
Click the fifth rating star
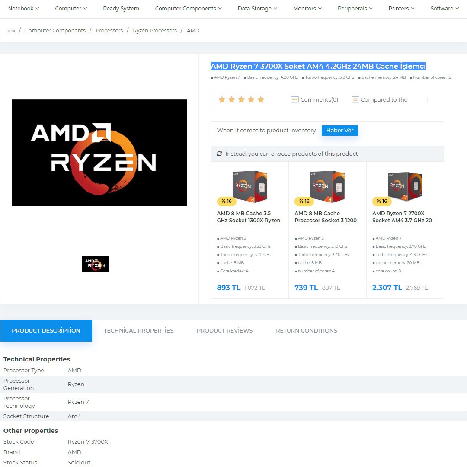[261, 99]
